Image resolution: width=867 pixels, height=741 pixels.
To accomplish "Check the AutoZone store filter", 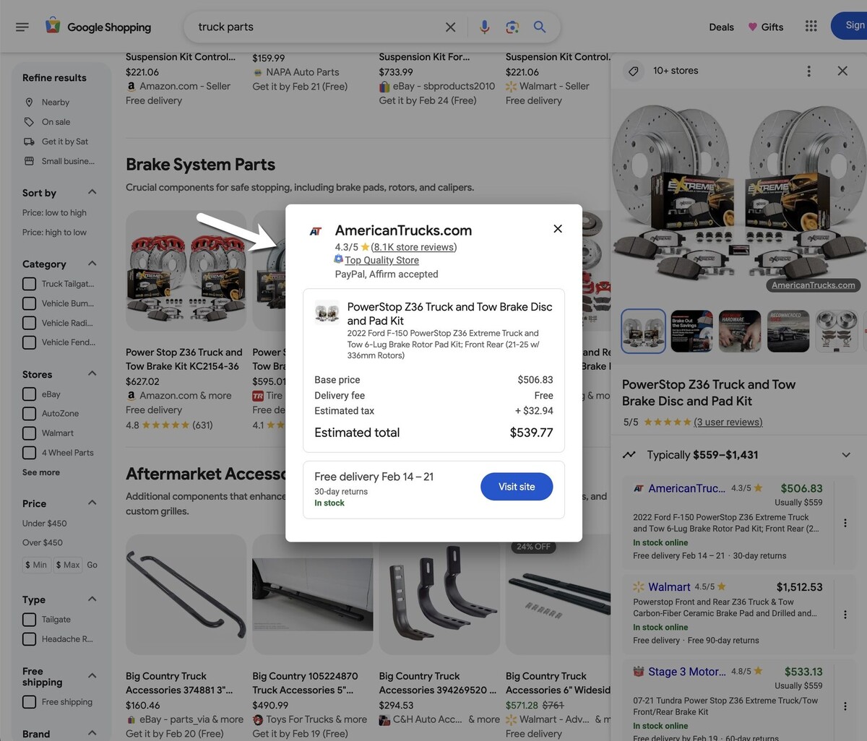I will (x=29, y=414).
